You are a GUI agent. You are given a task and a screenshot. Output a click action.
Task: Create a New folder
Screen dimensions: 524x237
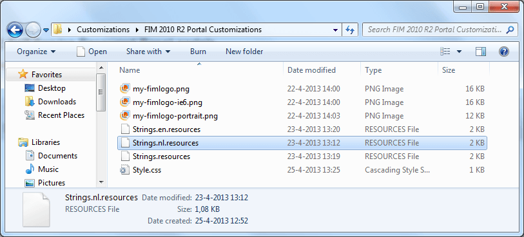pyautogui.click(x=244, y=52)
